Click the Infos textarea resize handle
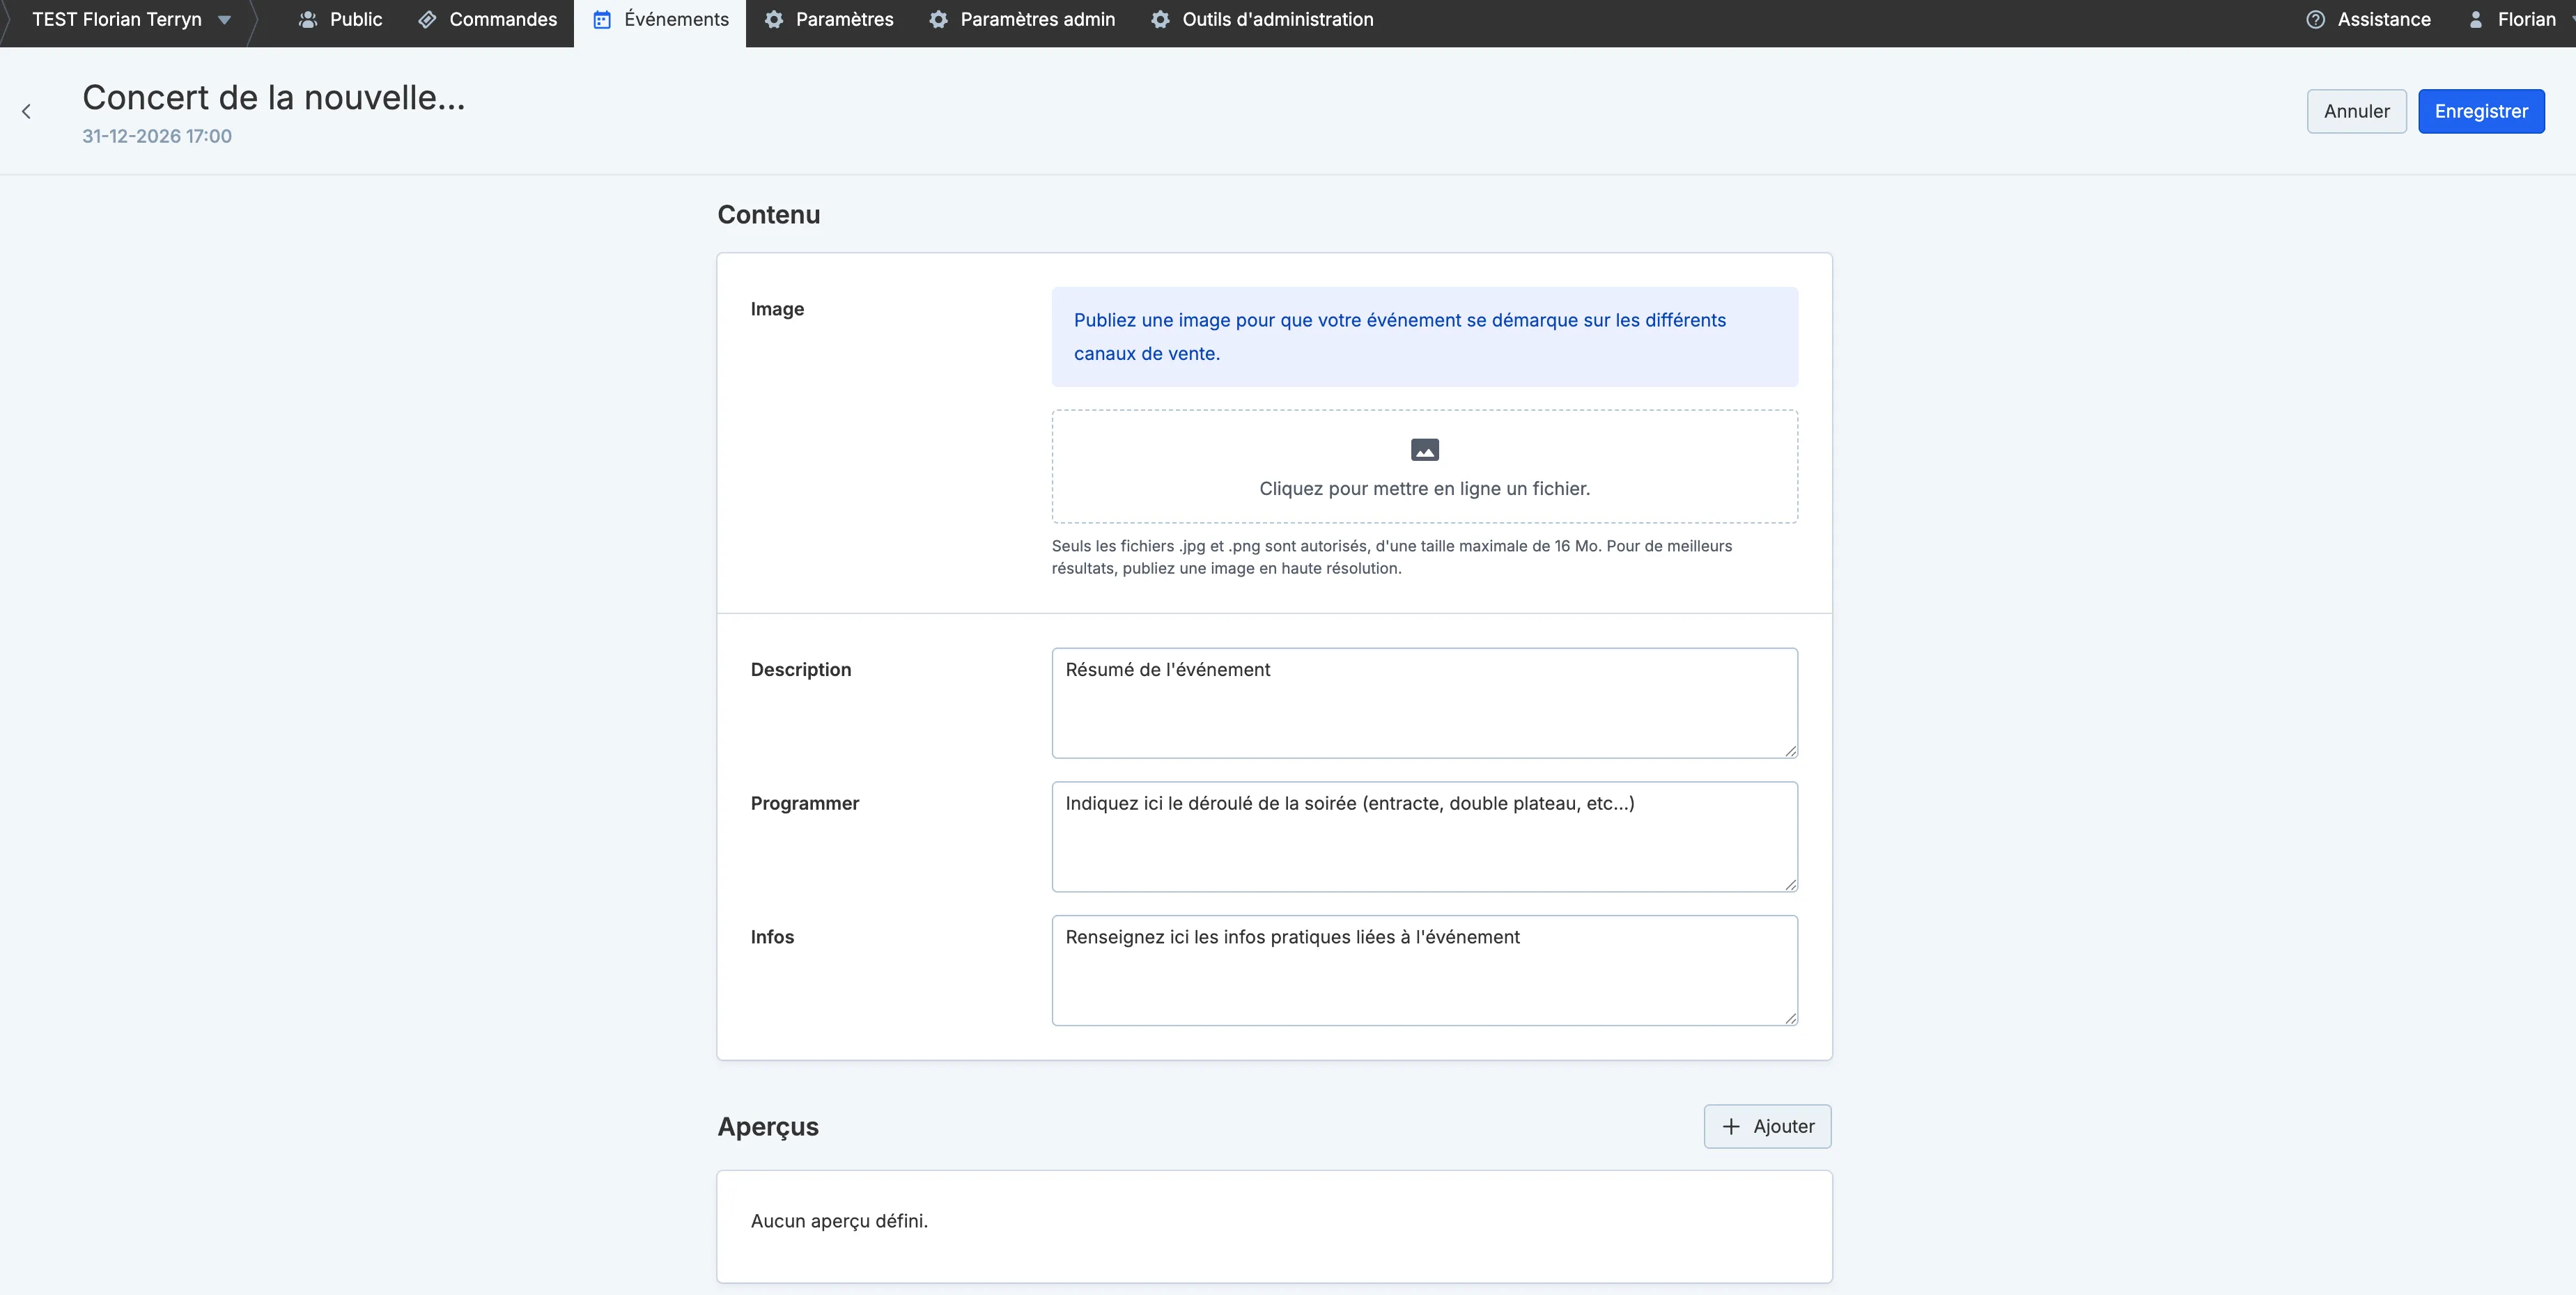This screenshot has height=1295, width=2576. click(1790, 1018)
